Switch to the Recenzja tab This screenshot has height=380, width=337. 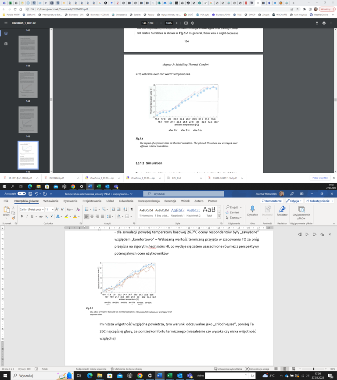(x=170, y=201)
